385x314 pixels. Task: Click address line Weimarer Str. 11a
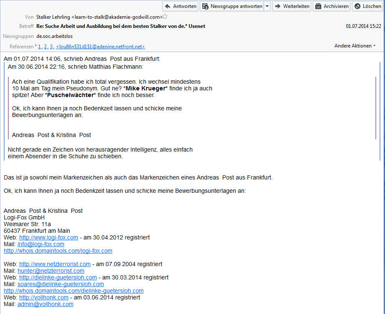coord(27,224)
